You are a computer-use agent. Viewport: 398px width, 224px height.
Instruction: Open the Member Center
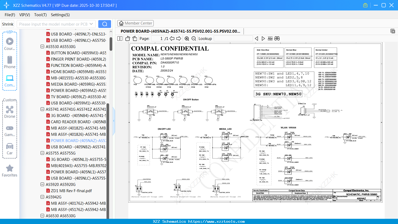135,23
